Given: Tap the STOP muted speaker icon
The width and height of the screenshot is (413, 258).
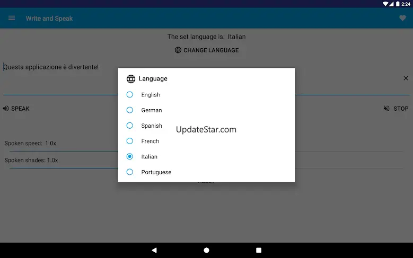Looking at the screenshot, I should pyautogui.click(x=386, y=109).
